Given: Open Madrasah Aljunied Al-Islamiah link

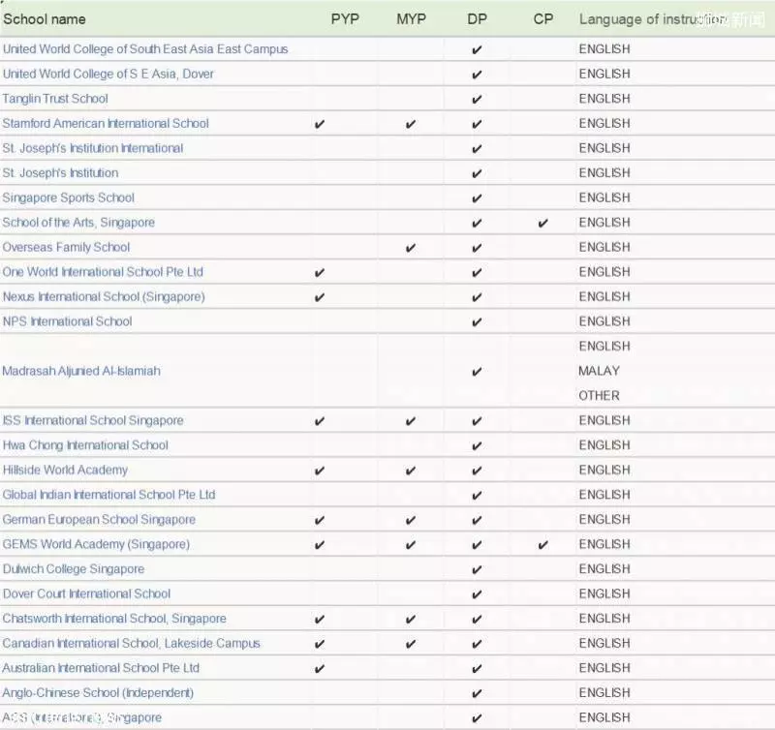Looking at the screenshot, I should pyautogui.click(x=81, y=371).
